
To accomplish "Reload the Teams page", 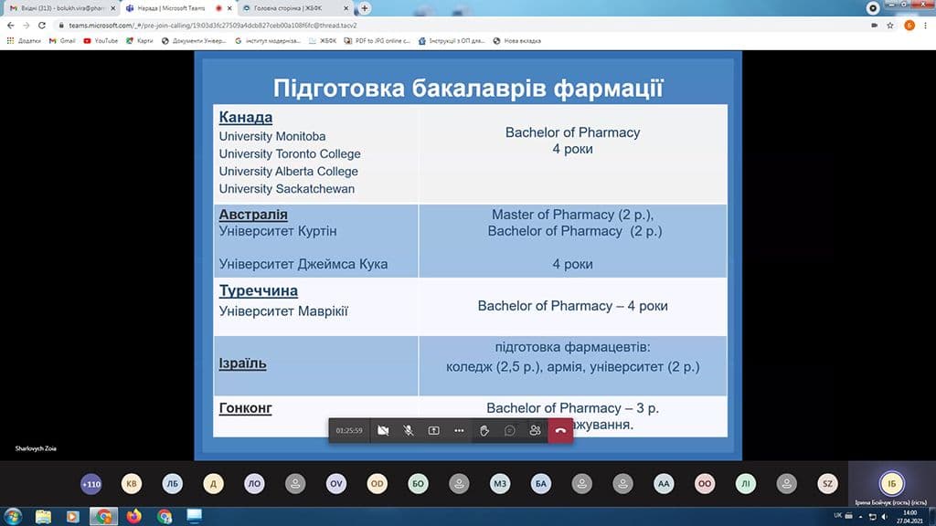I will (x=42, y=25).
